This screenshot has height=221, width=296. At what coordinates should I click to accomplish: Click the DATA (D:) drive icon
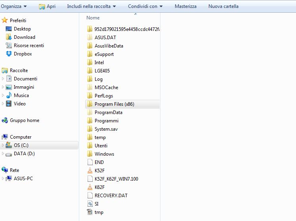point(9,154)
